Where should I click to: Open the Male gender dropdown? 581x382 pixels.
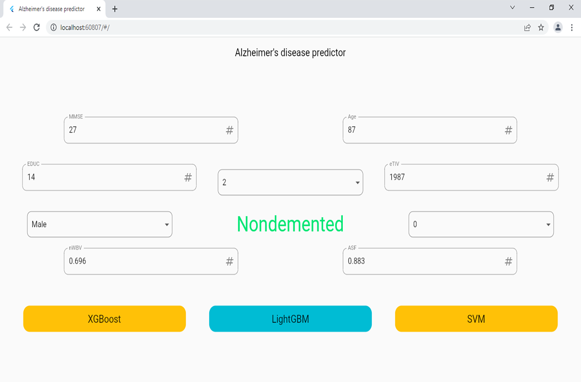point(100,224)
